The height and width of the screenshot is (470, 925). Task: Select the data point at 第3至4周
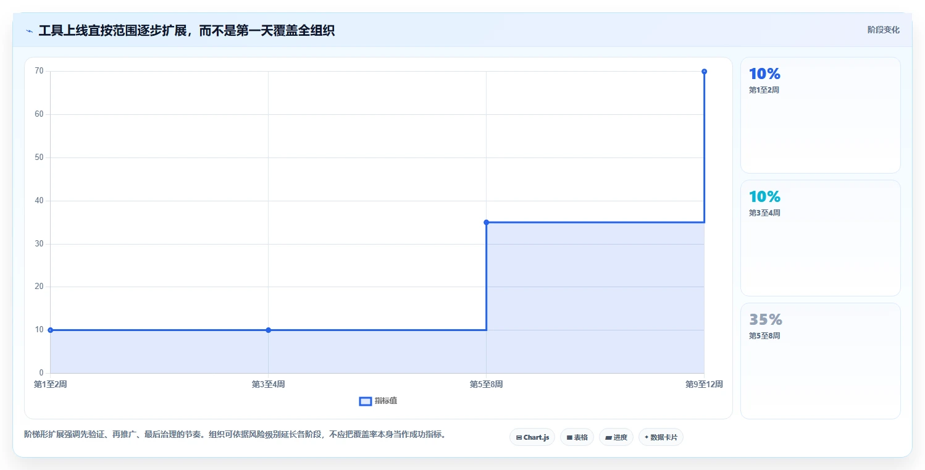268,330
